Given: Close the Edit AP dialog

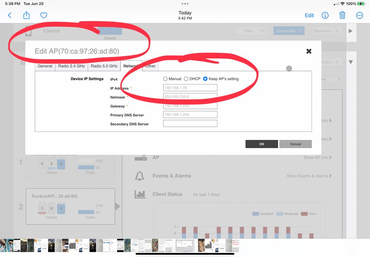Looking at the screenshot, I should 309,51.
